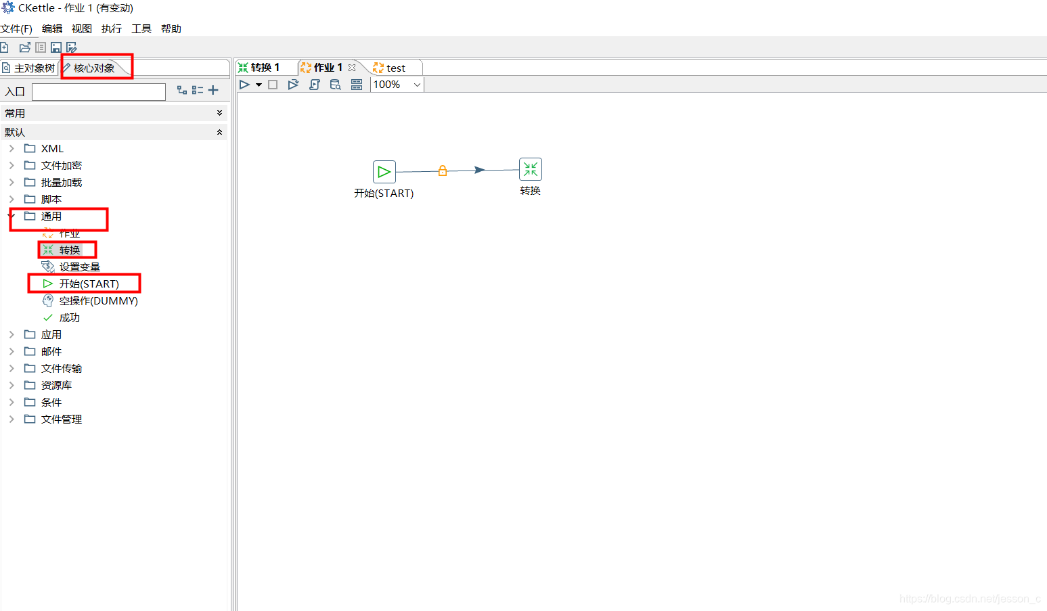Click the 批量加载 folder icon
The height and width of the screenshot is (611, 1047).
coord(30,182)
